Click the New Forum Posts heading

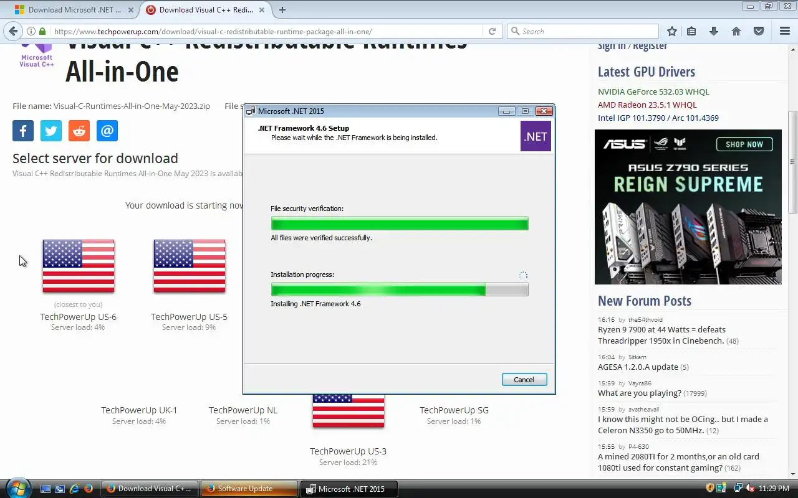(x=645, y=301)
